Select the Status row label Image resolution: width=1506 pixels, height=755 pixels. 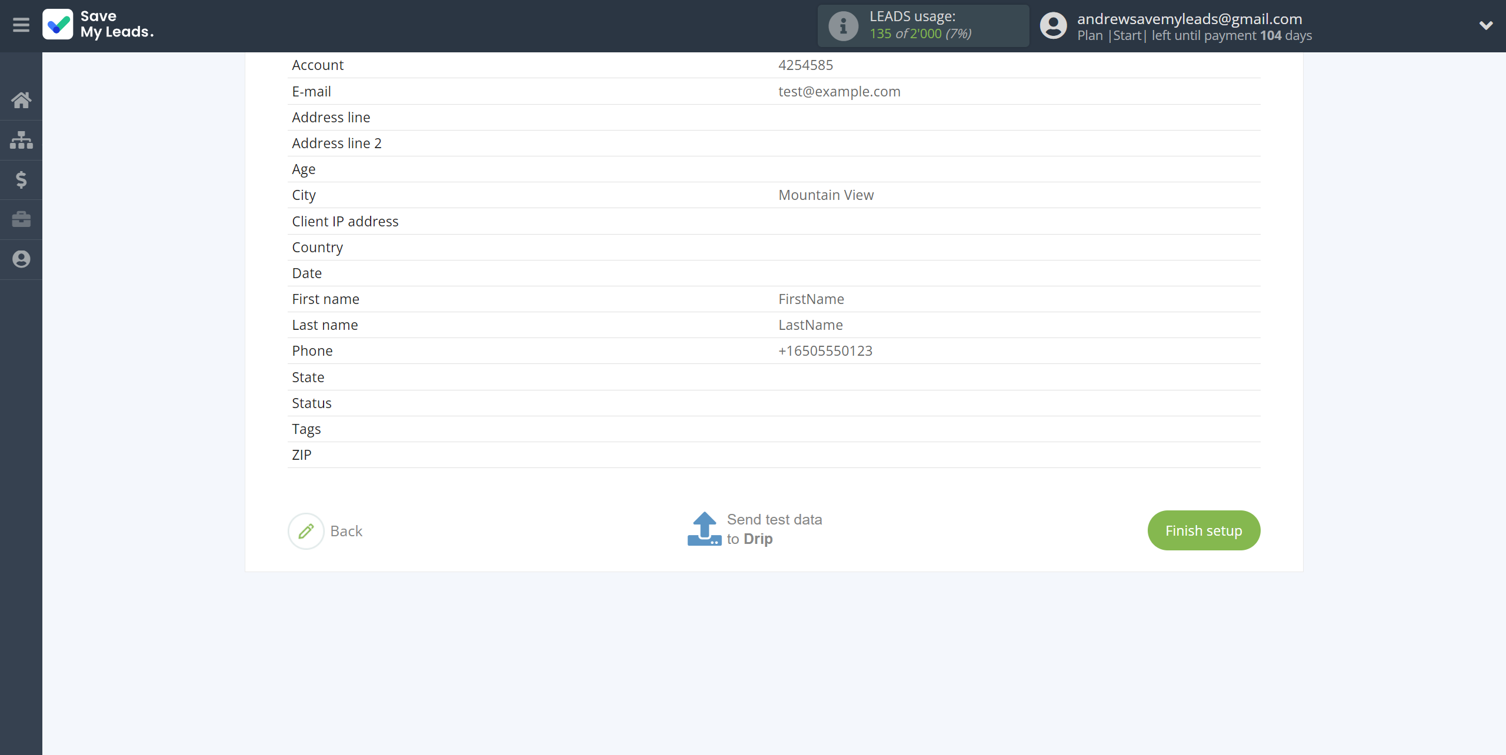311,403
